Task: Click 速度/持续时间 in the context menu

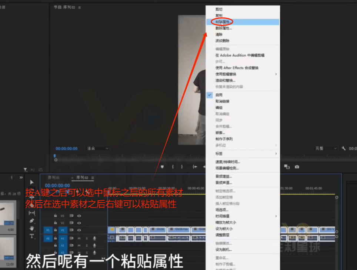Action: pos(227,162)
